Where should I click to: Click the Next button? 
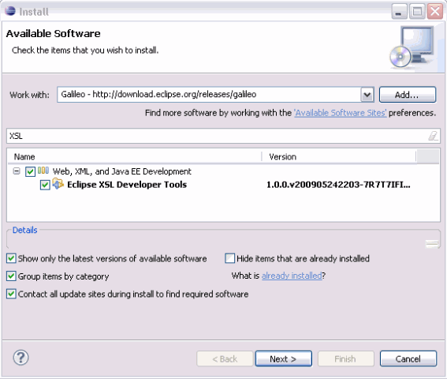(283, 358)
